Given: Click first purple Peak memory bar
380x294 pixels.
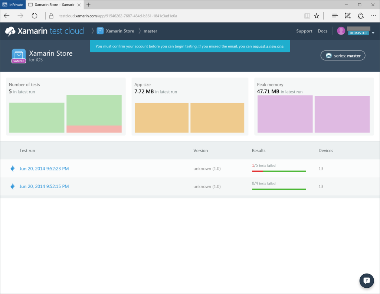Looking at the screenshot, I should (285, 114).
